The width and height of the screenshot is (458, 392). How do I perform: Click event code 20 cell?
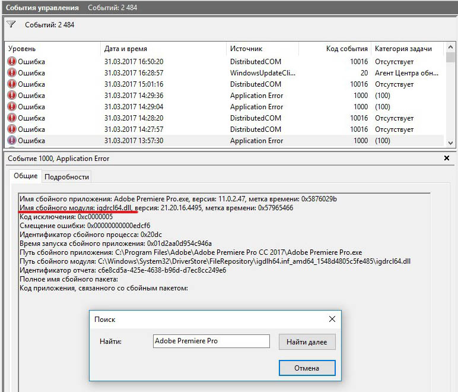coord(364,73)
